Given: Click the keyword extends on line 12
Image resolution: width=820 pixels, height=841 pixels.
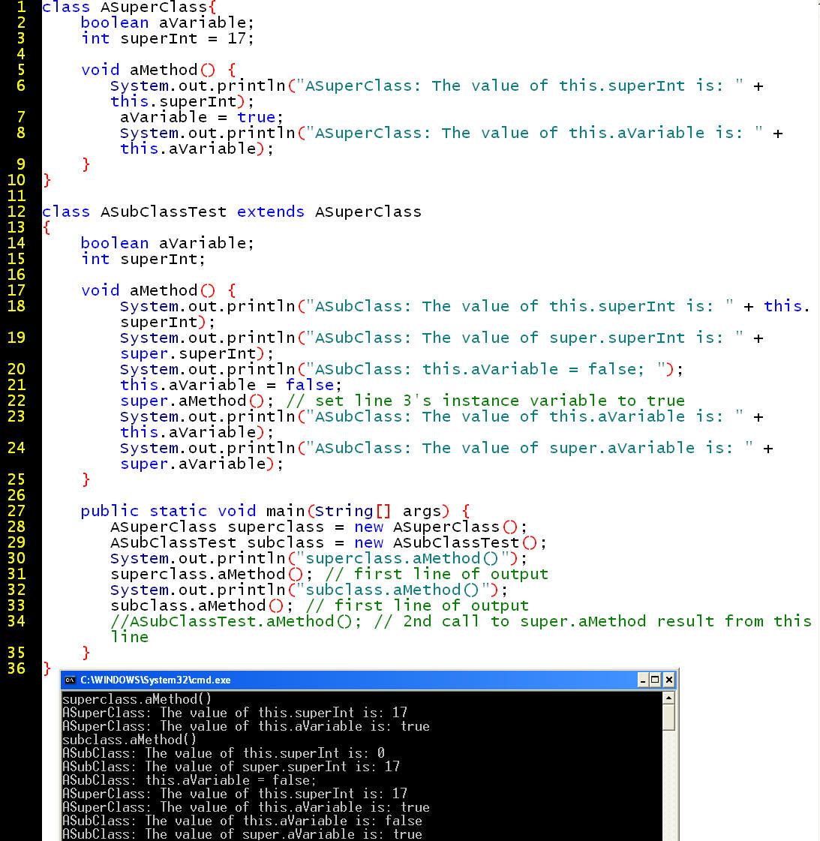Looking at the screenshot, I should pyautogui.click(x=270, y=212).
